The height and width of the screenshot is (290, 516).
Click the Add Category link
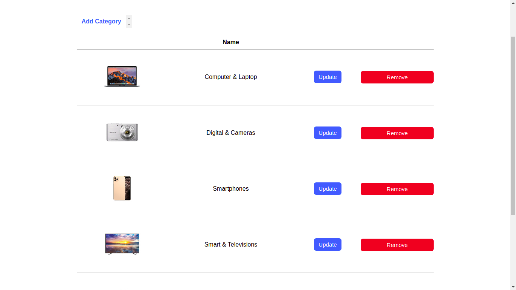(101, 22)
